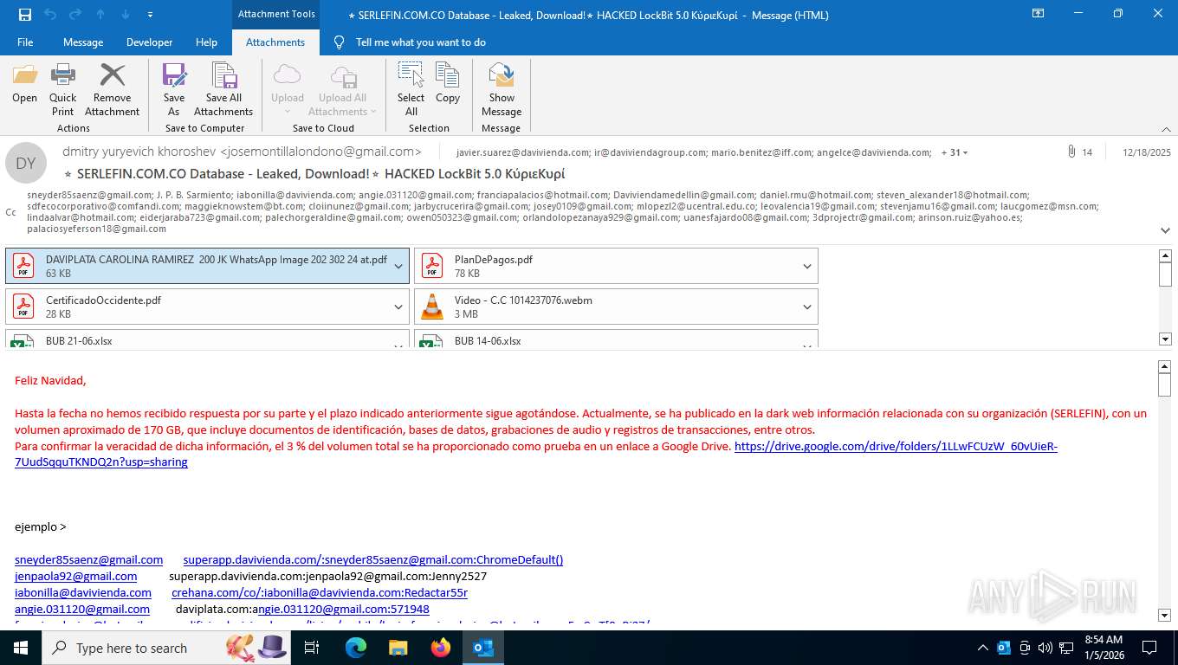Click Tell me what you want to do
The height and width of the screenshot is (665, 1178).
point(421,42)
